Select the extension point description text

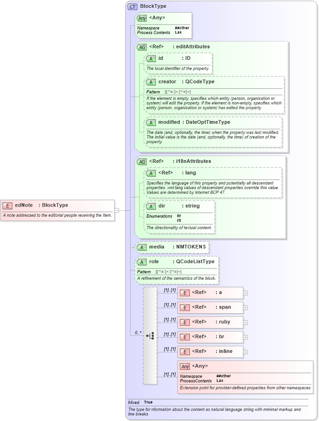tap(245, 388)
